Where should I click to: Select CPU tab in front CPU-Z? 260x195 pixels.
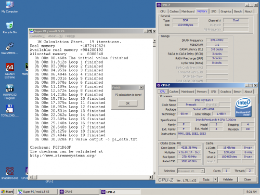[x=163, y=92]
